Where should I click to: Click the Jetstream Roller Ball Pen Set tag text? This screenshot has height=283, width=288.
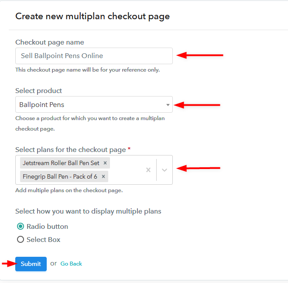[x=60, y=163]
